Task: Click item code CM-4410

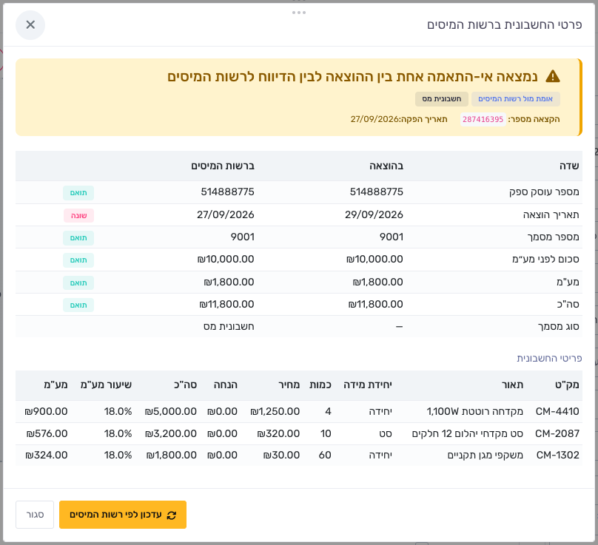Action: click(557, 412)
